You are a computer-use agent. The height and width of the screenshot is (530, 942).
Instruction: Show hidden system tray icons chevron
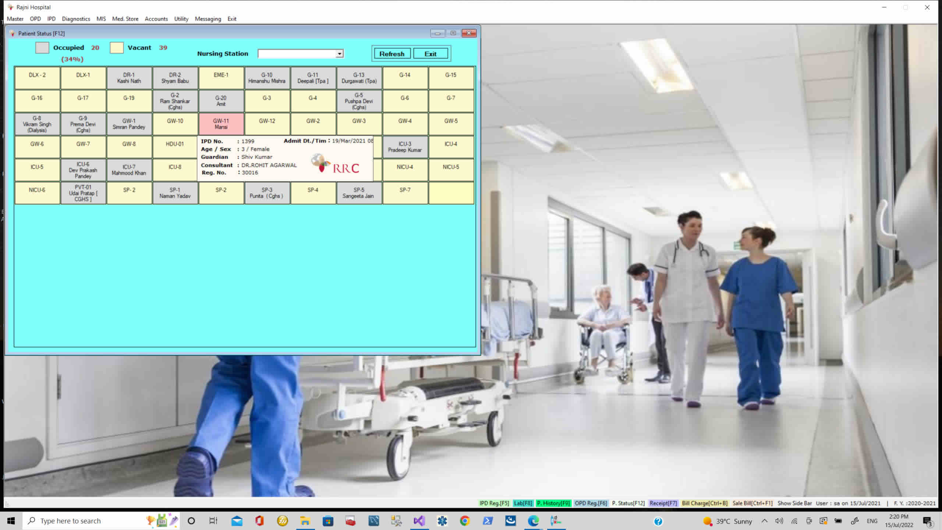pyautogui.click(x=764, y=521)
